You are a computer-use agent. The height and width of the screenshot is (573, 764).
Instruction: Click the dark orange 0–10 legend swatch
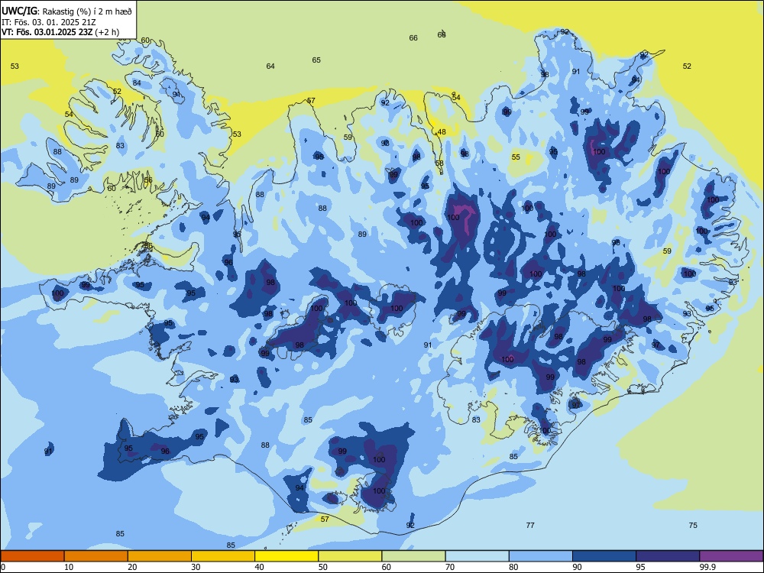click(32, 556)
